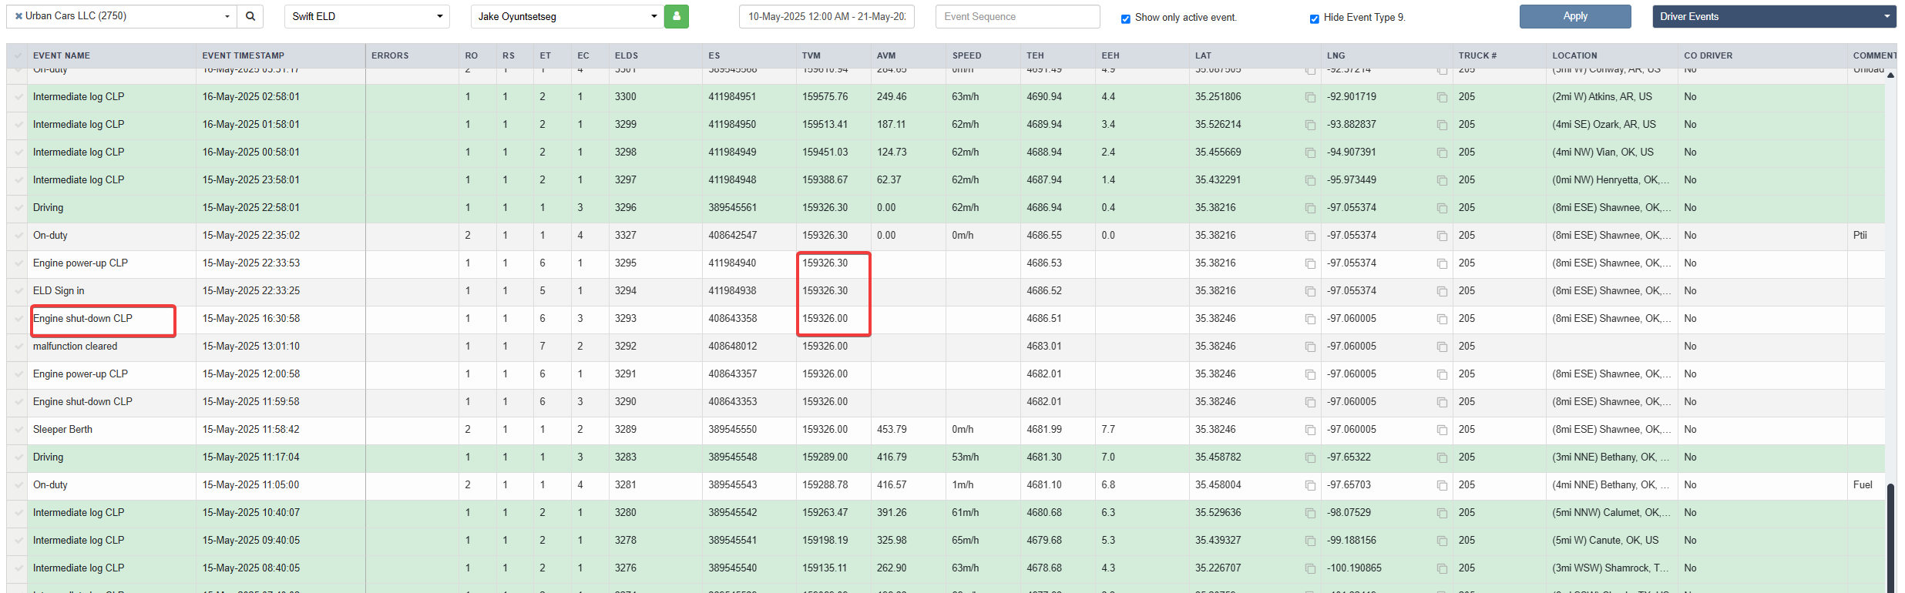Remove Urban Cars LLC company selection
The height and width of the screenshot is (593, 1905).
[18, 16]
